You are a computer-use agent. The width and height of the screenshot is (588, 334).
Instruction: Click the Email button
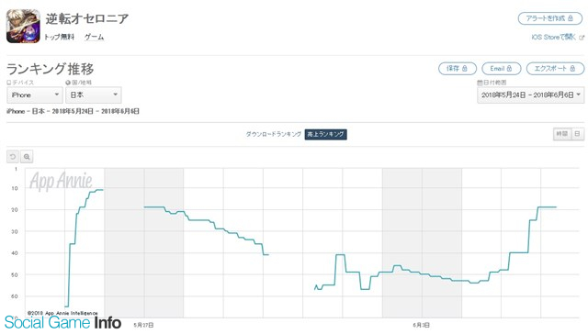[502, 69]
